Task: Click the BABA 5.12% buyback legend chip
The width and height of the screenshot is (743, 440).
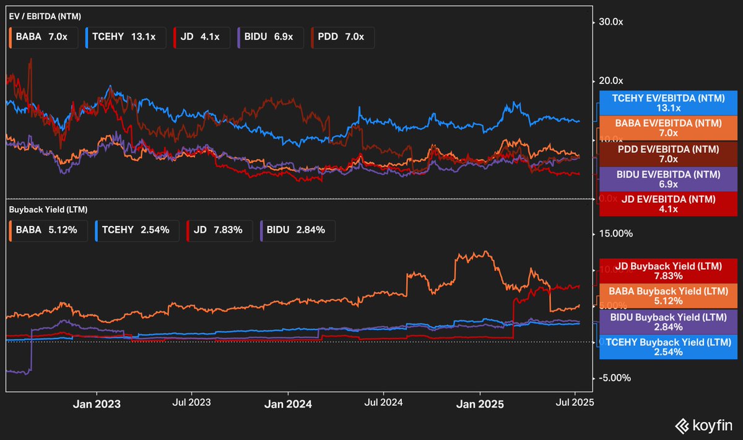Action: coord(48,230)
